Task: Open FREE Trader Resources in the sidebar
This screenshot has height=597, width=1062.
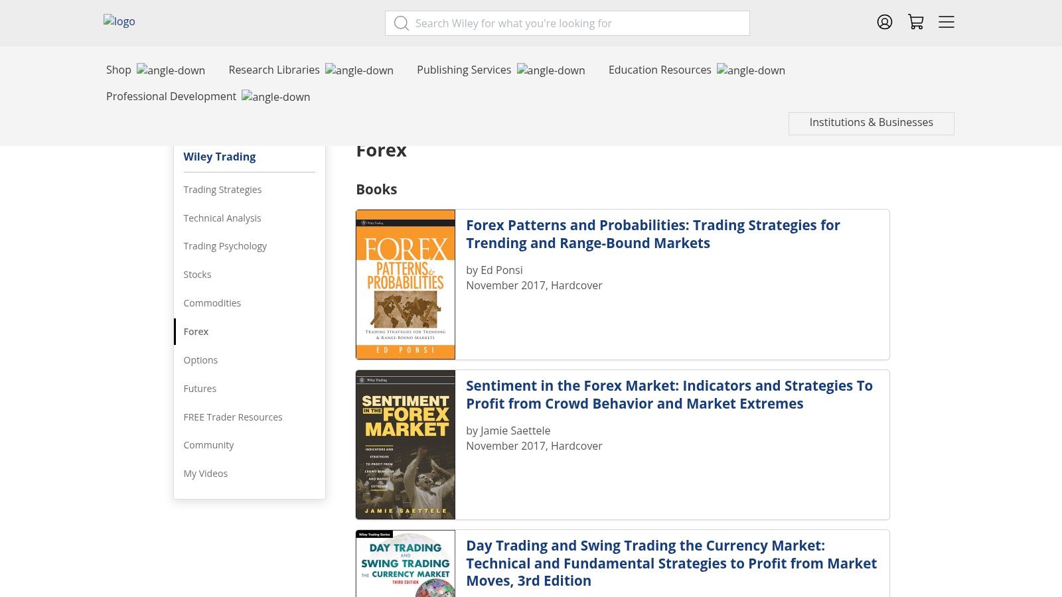Action: [x=233, y=417]
